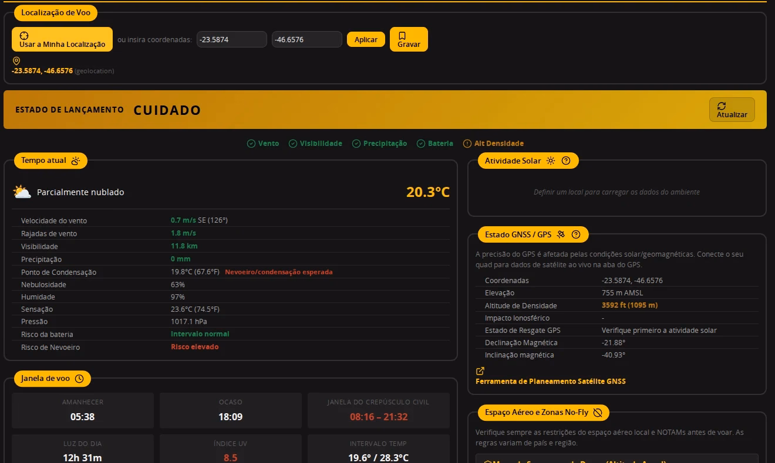The image size is (775, 463).
Task: Click the map pin icon beside geolocation coordinates
Action: click(16, 61)
